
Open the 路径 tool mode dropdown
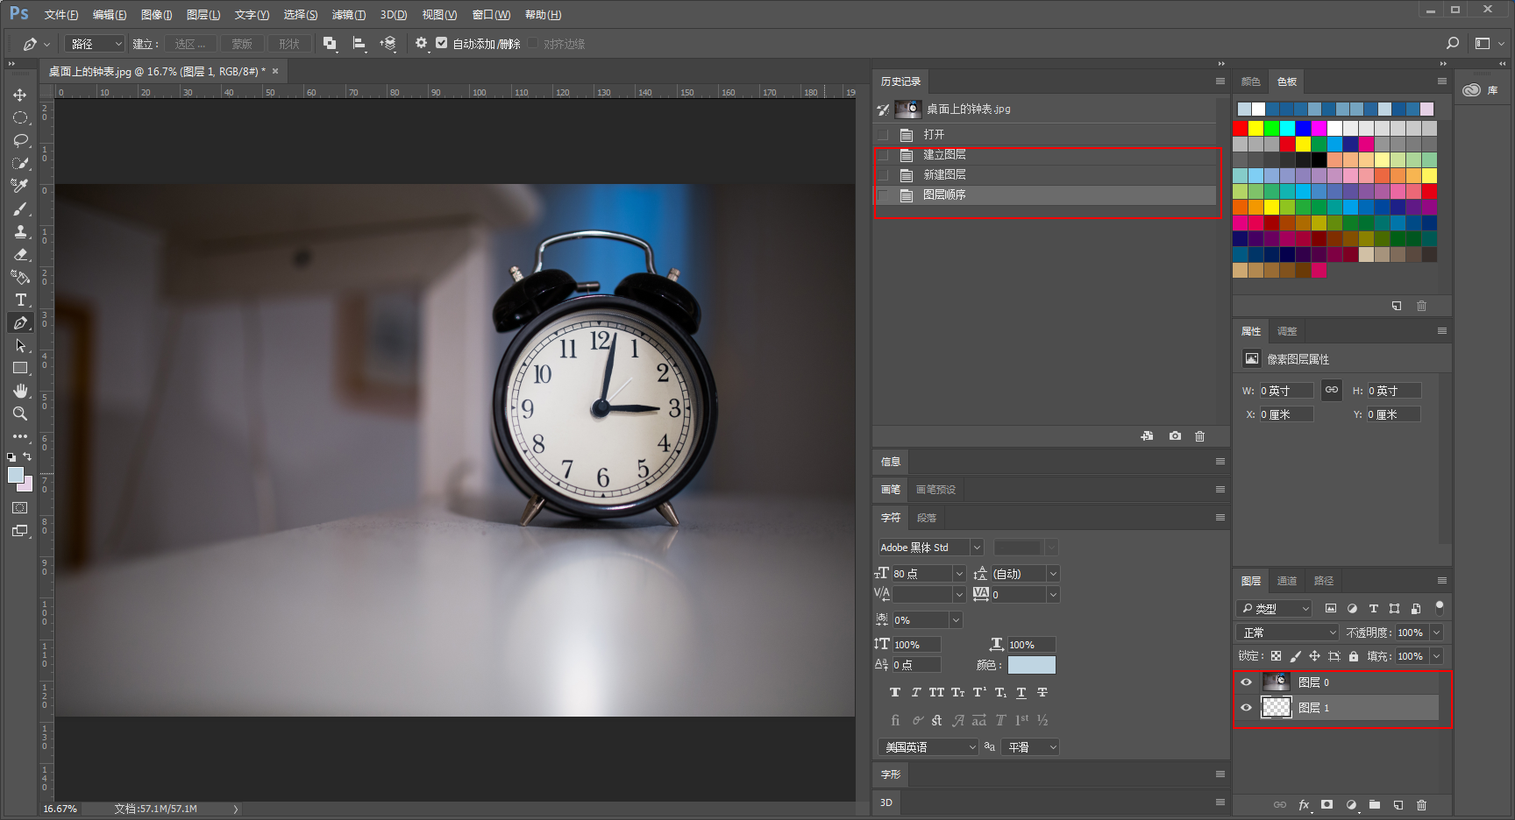point(96,44)
